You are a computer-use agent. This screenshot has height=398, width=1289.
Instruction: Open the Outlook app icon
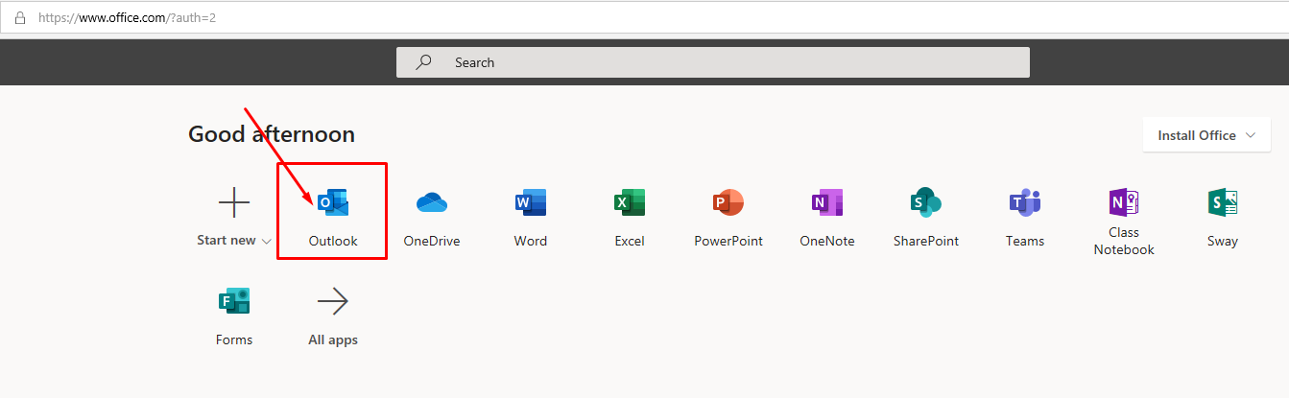coord(333,203)
